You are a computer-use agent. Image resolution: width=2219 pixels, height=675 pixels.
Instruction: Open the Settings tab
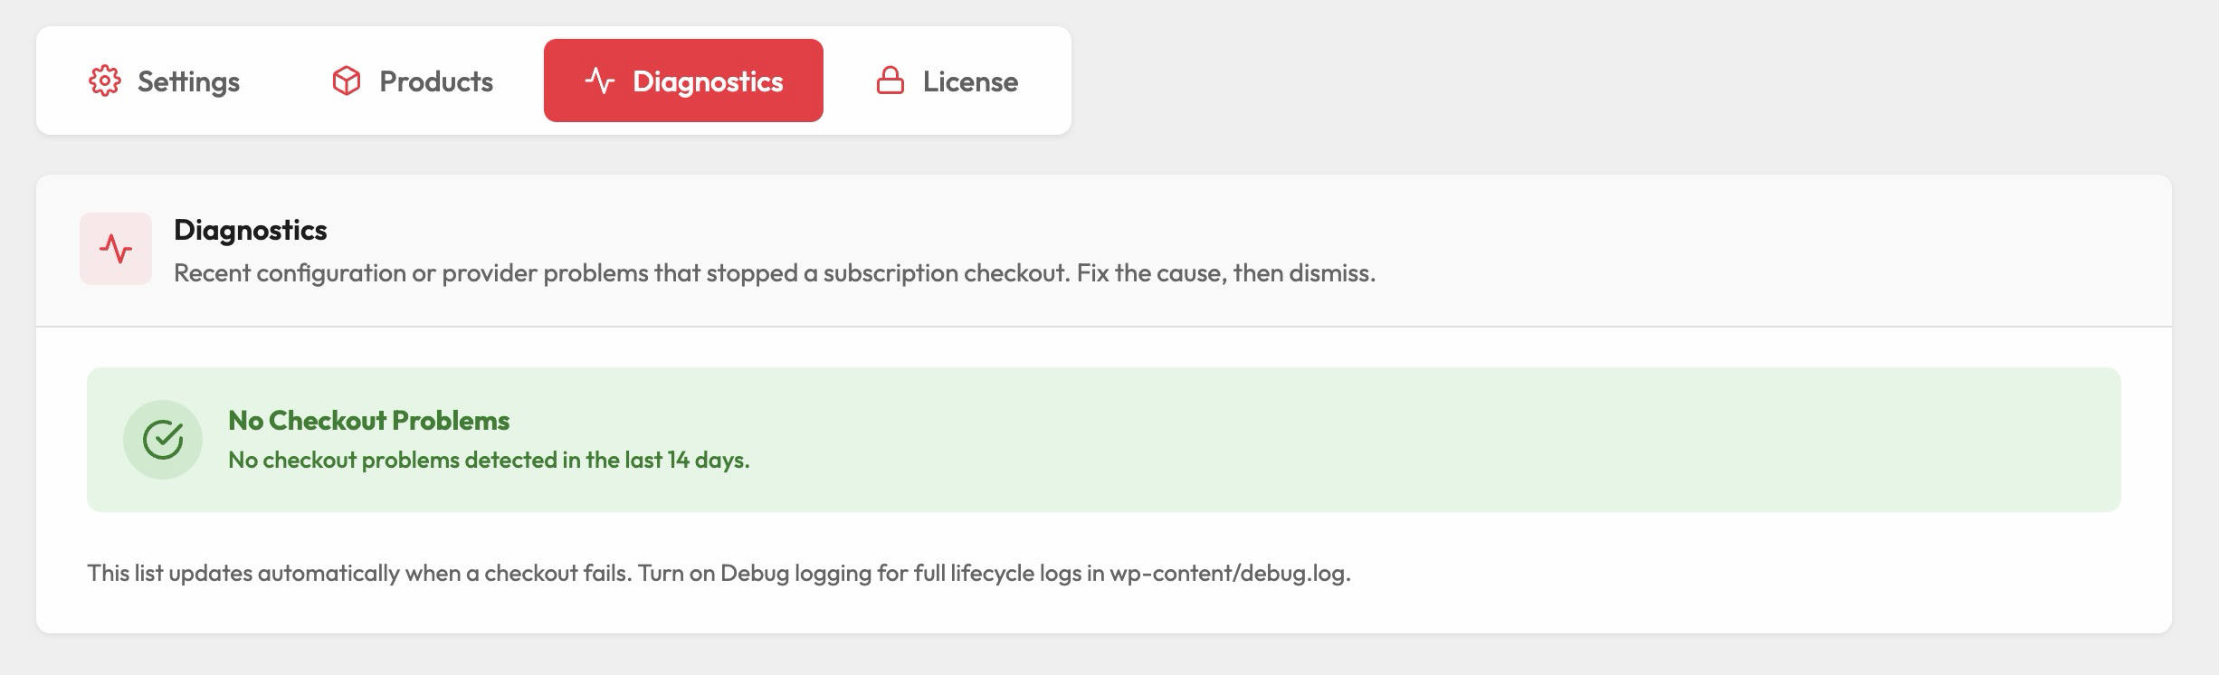pos(165,81)
